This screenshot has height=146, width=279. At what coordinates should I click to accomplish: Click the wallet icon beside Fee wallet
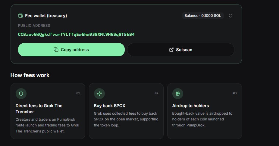[20, 16]
